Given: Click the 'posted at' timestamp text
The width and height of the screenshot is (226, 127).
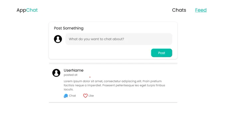Looking at the screenshot, I should [x=70, y=75].
